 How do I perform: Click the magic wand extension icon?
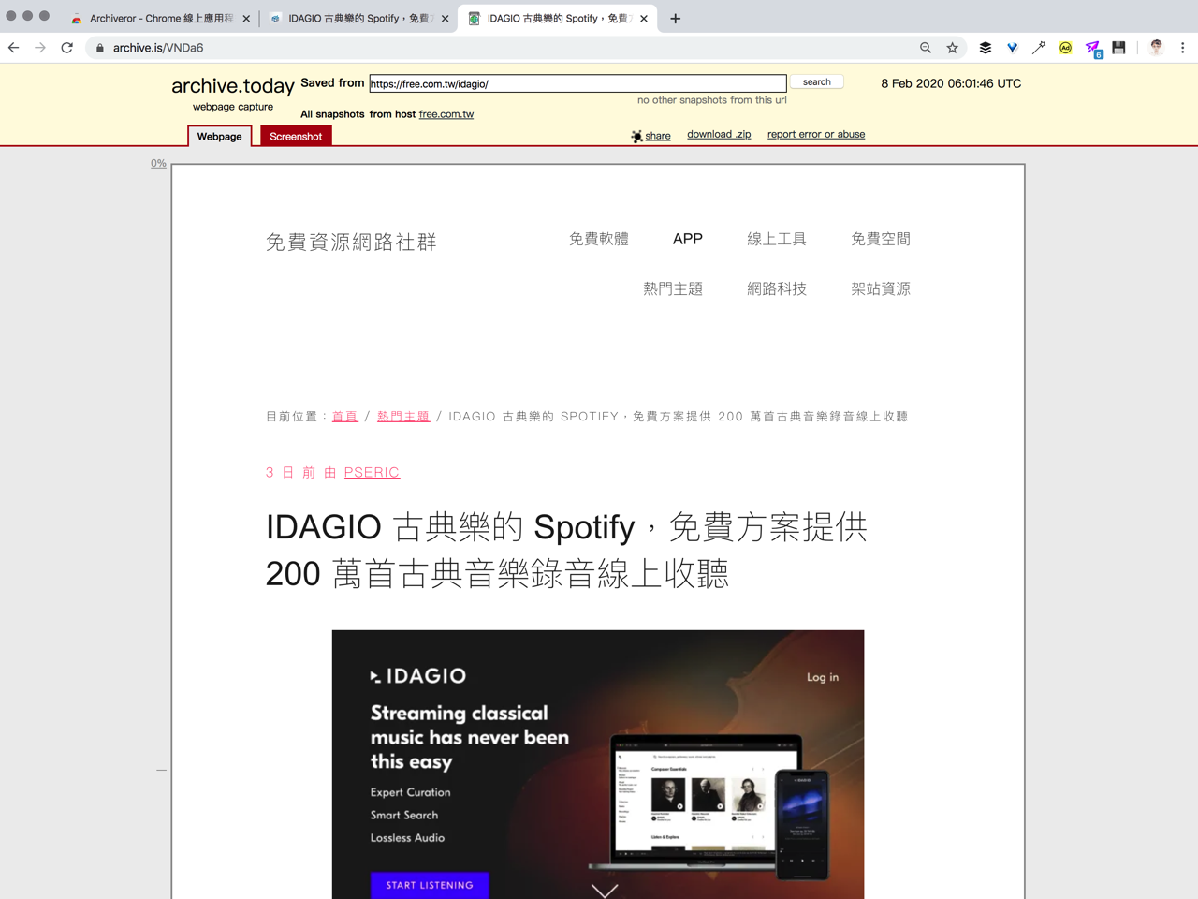pos(1039,48)
